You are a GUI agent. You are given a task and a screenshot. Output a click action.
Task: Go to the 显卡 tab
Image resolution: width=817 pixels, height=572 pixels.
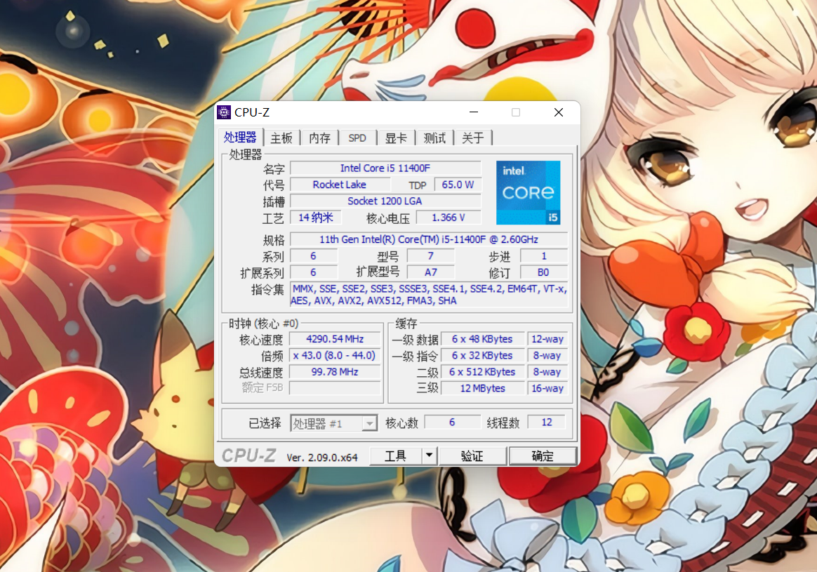pos(396,138)
